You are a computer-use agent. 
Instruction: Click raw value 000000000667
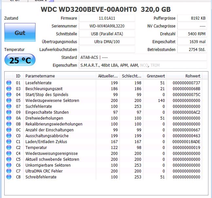186,130
